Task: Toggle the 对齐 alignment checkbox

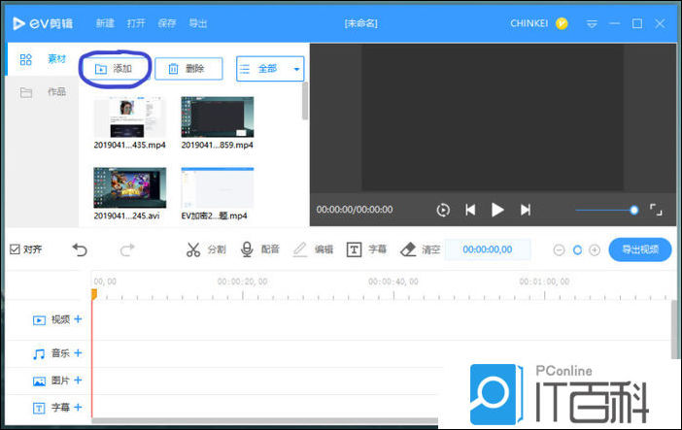Action: [x=15, y=249]
